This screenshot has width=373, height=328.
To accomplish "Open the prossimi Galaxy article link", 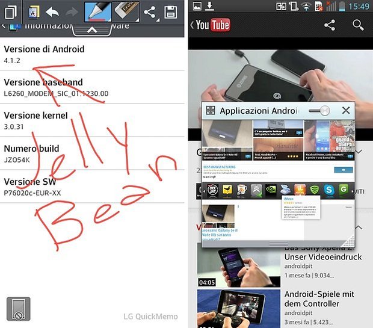I will [220, 235].
